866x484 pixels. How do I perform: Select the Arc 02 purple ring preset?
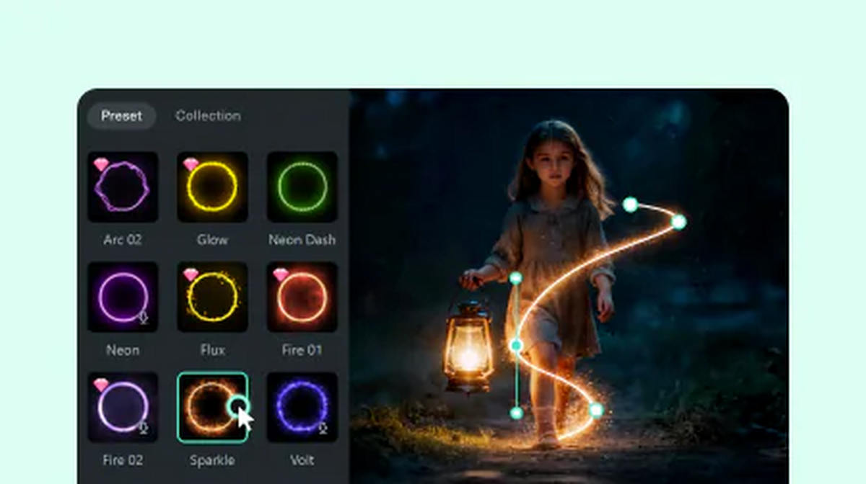(123, 187)
